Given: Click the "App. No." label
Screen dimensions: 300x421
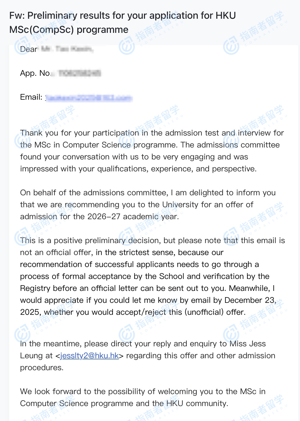Looking at the screenshot, I should click(35, 73).
